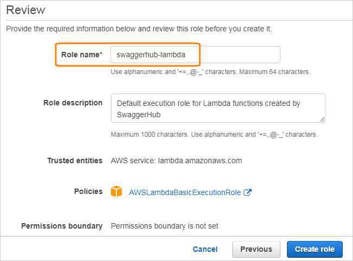
Task: Cancel the role creation
Action: [x=205, y=249]
